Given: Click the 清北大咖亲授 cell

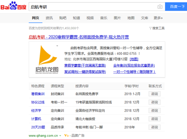Looking at the screenshot, I should tap(85, 119).
